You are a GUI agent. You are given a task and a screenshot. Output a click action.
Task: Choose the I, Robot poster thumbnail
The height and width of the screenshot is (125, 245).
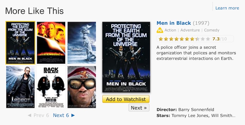20,87
